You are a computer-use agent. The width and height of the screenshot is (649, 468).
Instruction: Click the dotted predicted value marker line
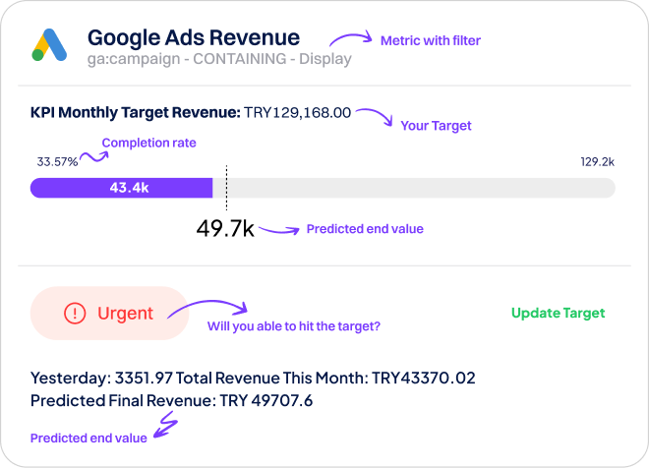(x=226, y=188)
